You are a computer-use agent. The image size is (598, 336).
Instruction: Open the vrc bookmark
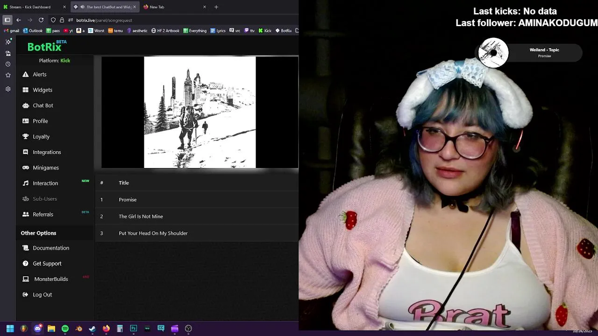[x=235, y=31]
